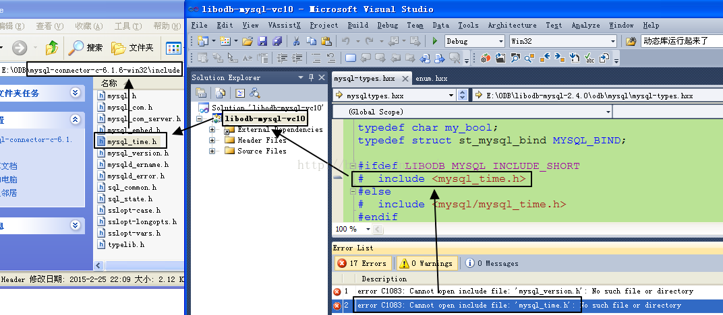The height and width of the screenshot is (315, 723).
Task: Start debugging with green play icon
Action: [434, 41]
